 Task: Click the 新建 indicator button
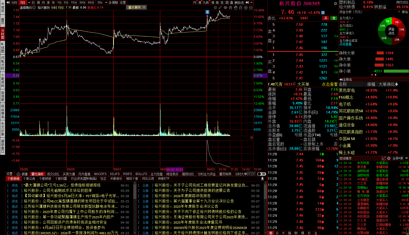[22, 174]
